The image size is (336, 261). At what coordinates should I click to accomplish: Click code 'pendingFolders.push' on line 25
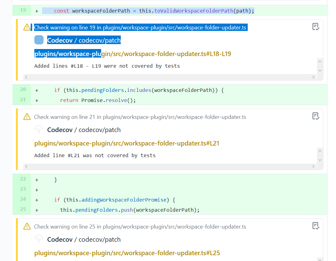(104, 210)
